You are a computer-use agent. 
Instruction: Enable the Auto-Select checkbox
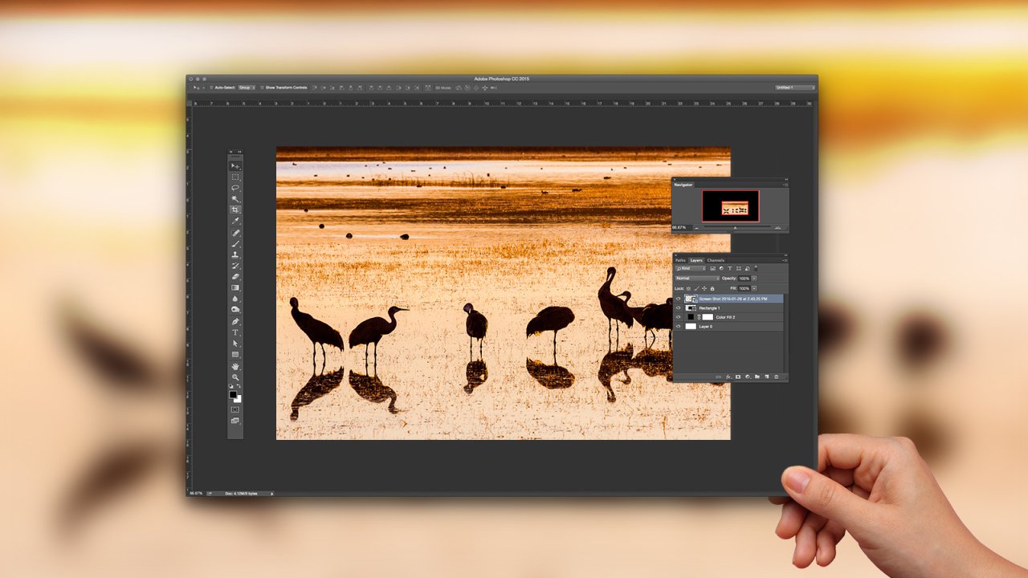point(211,88)
